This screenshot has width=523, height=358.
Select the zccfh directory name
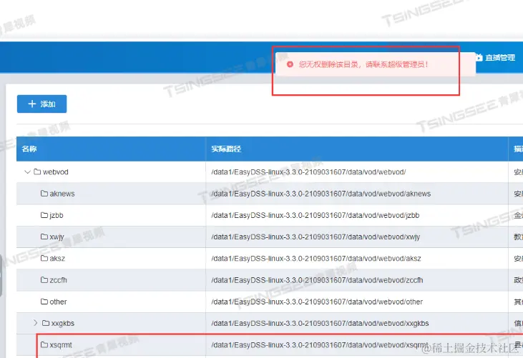[59, 280]
